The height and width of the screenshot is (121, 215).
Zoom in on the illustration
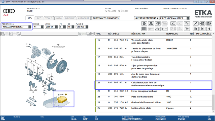pyautogui.click(x=4, y=34)
